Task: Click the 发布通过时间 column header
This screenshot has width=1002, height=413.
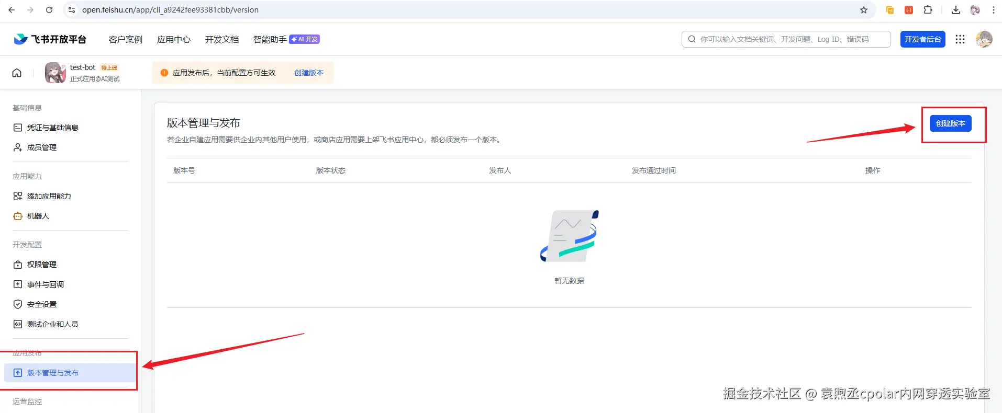Action: 654,170
